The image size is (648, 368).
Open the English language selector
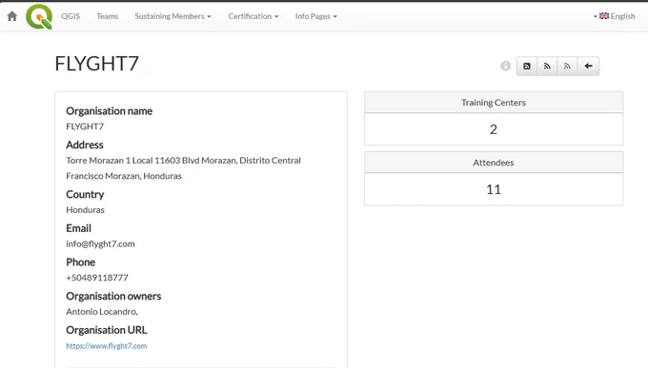[x=614, y=16]
